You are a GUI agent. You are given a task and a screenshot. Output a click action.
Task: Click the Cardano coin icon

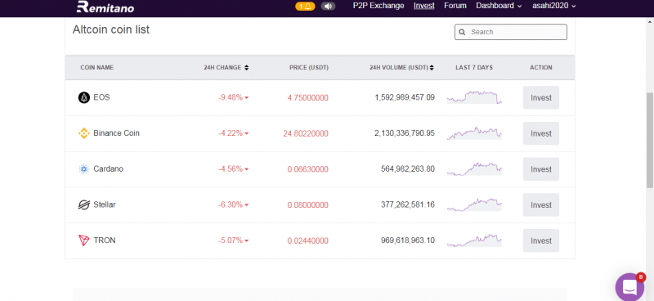point(84,169)
